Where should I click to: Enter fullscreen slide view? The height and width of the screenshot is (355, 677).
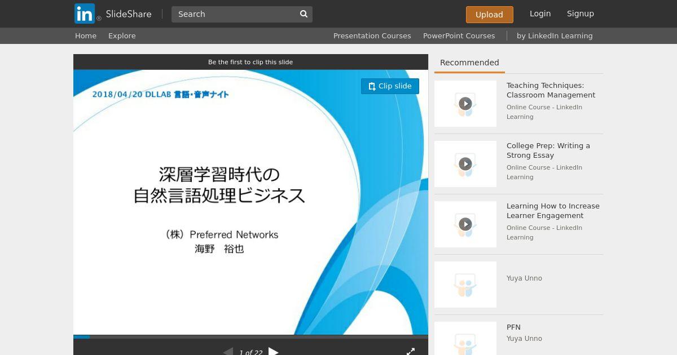click(x=411, y=352)
